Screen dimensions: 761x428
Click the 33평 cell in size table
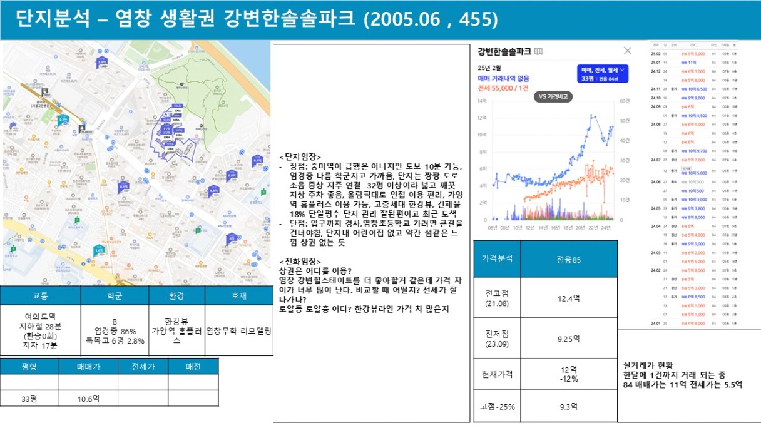[x=29, y=399]
